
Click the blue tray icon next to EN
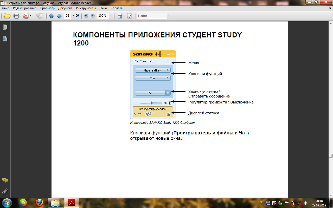268,203
